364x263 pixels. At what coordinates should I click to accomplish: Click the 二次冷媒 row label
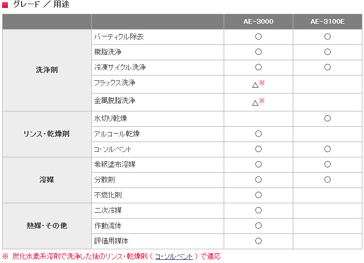[x=108, y=210]
